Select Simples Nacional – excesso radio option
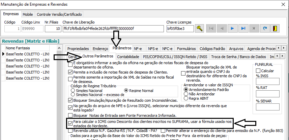This screenshot has height=140, width=289. (x=73, y=95)
